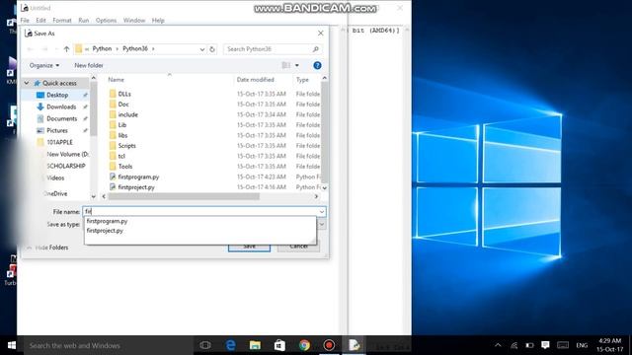Open File Explorer from taskbar

click(255, 345)
